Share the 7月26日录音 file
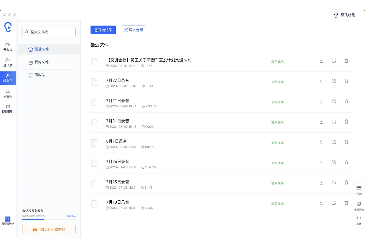This screenshot has width=365, height=248. (x=334, y=162)
